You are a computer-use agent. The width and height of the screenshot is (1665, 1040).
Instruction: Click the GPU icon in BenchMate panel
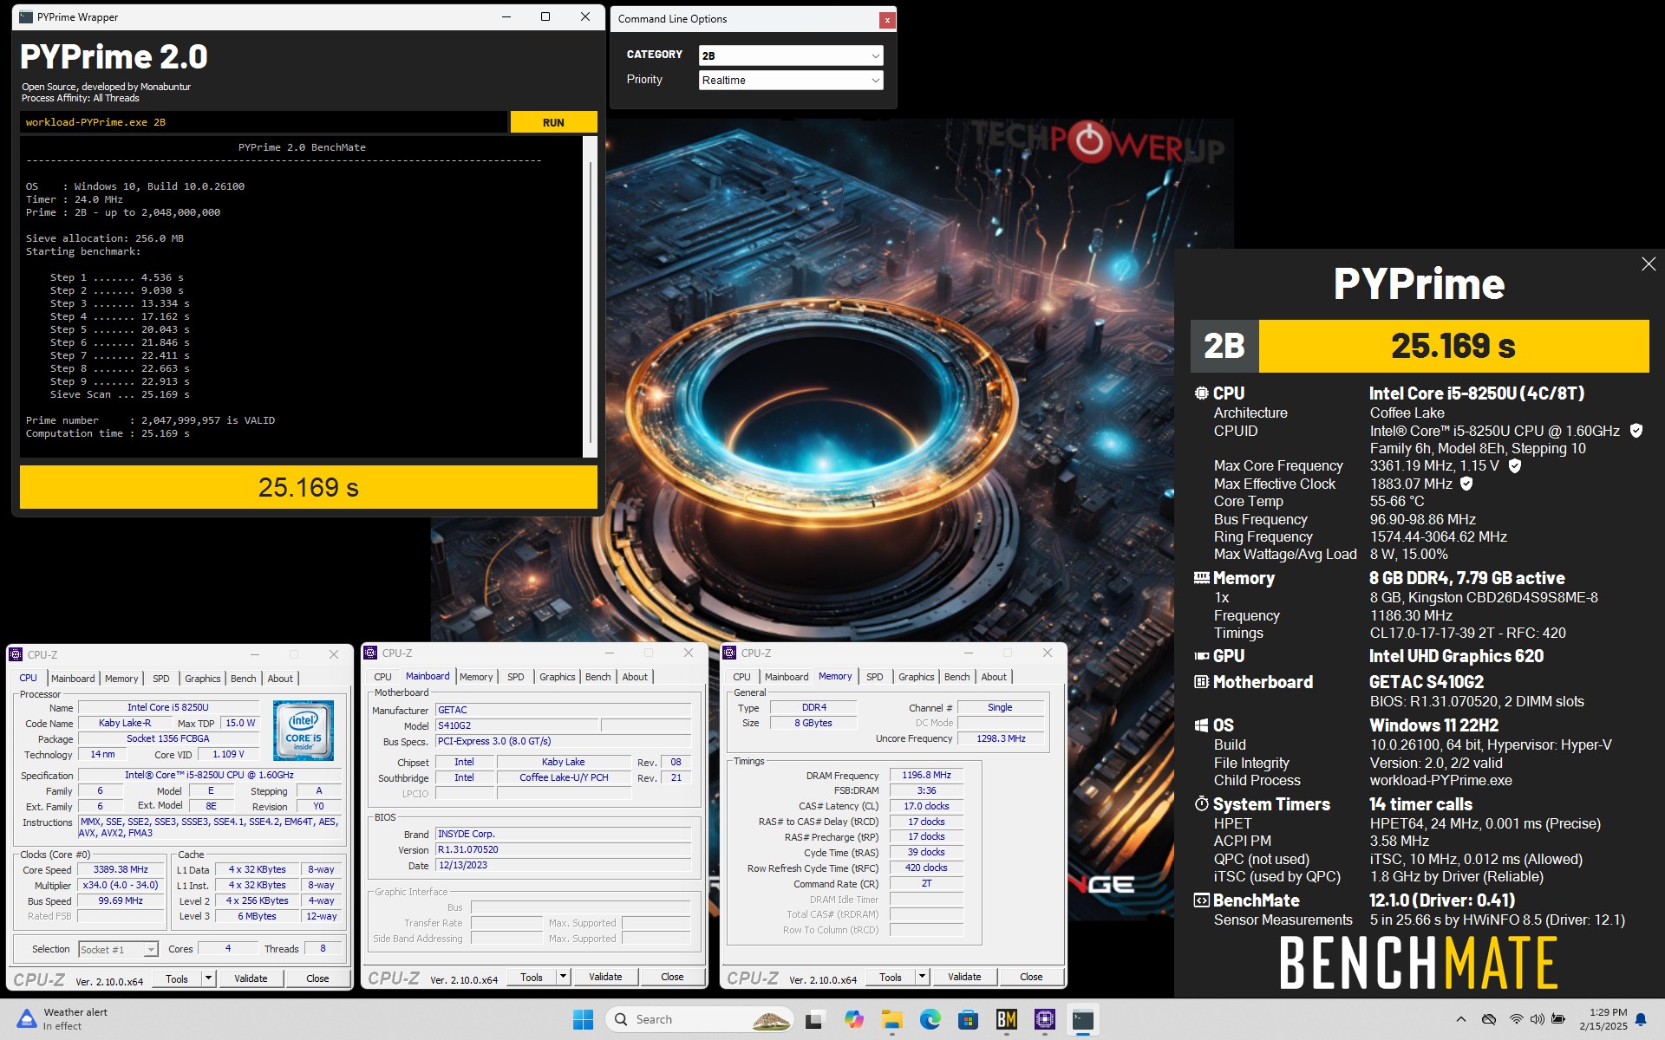coord(1201,656)
